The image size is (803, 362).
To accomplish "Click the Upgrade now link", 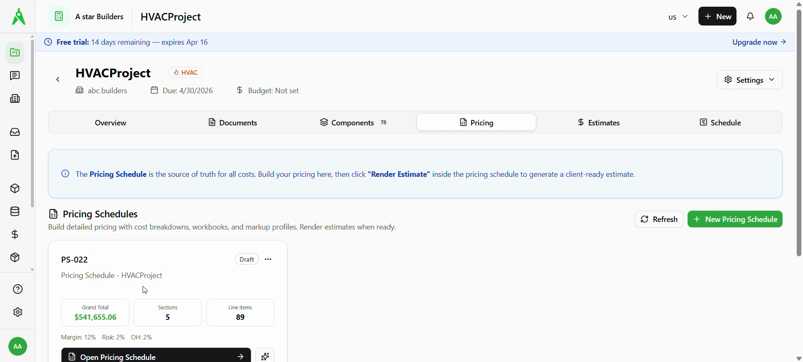I will [759, 42].
